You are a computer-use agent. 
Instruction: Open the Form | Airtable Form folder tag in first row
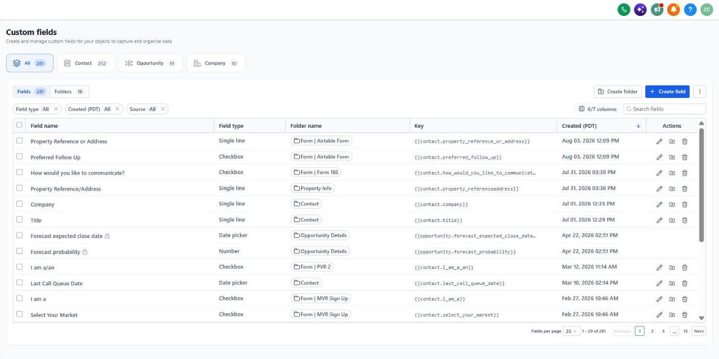[321, 141]
